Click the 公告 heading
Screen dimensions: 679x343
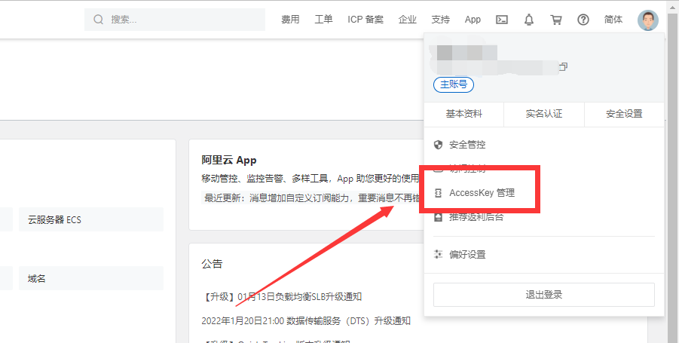212,264
